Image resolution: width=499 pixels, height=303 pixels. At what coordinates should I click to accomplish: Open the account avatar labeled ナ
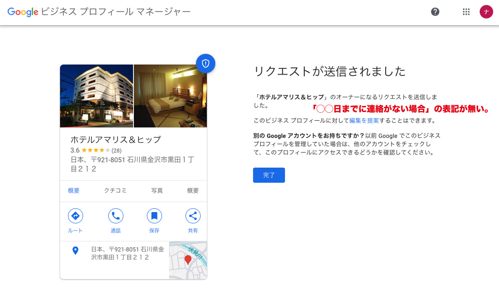coord(486,12)
